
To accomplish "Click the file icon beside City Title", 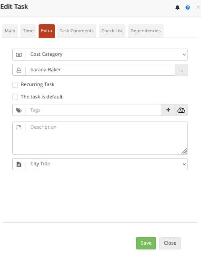I will point(19,164).
